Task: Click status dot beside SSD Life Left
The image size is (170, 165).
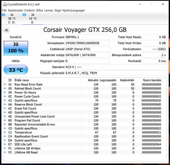Action: 5,144
